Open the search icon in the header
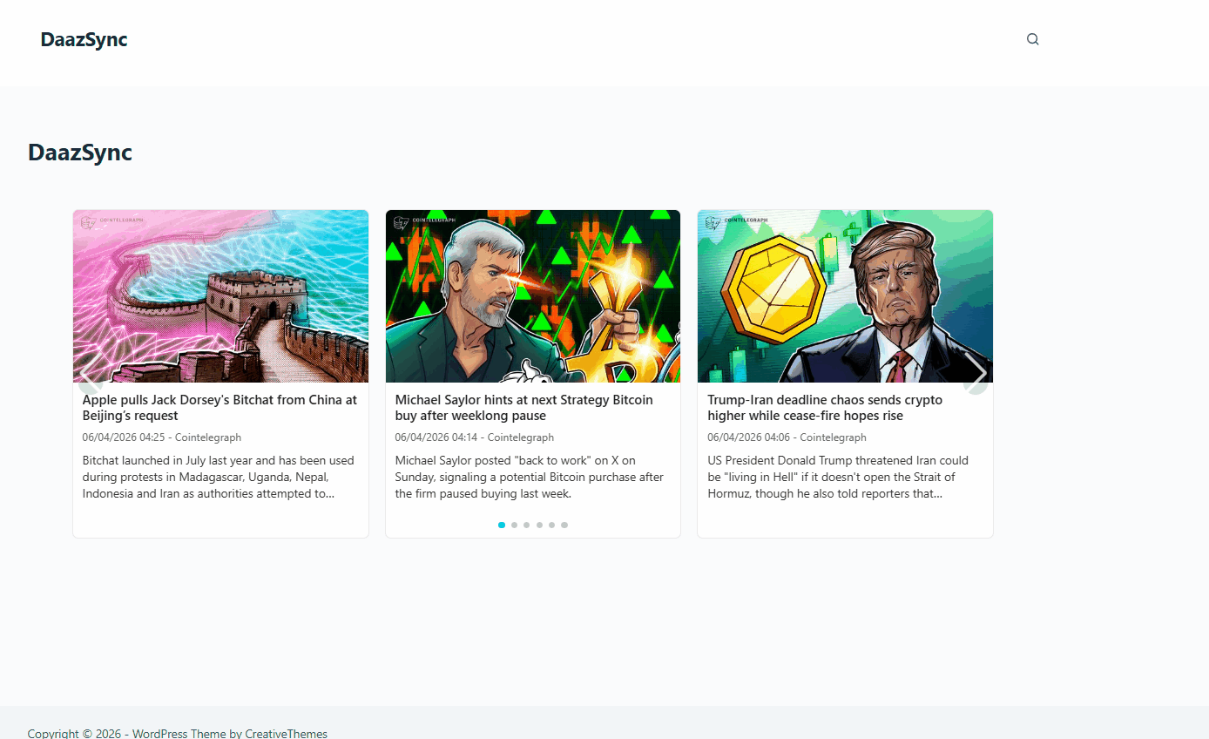Screen dimensions: 1209x739 (x=1032, y=38)
